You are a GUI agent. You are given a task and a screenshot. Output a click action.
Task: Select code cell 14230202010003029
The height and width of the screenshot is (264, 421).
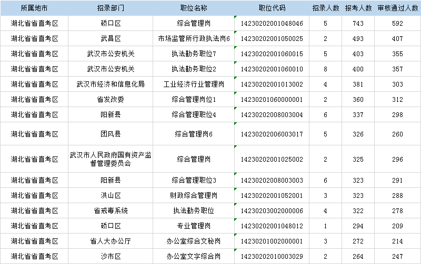tap(272, 257)
